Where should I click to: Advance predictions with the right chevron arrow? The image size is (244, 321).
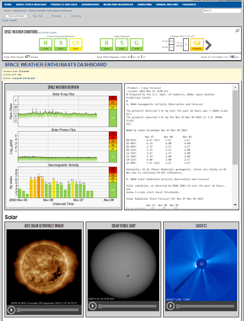[208, 45]
